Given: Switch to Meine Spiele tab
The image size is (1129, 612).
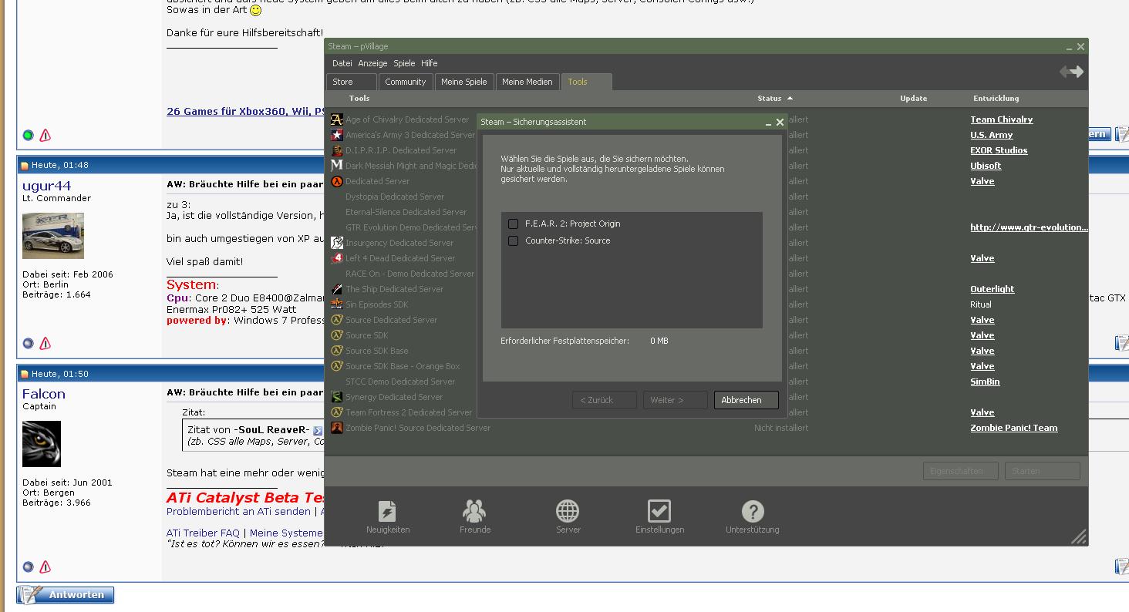Looking at the screenshot, I should pos(464,82).
